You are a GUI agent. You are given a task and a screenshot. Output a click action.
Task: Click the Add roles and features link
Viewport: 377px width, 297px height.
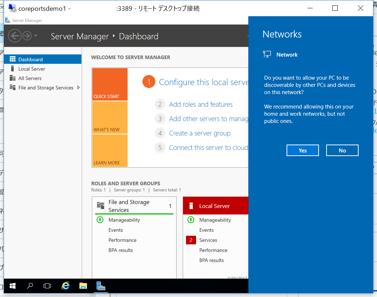(x=201, y=105)
